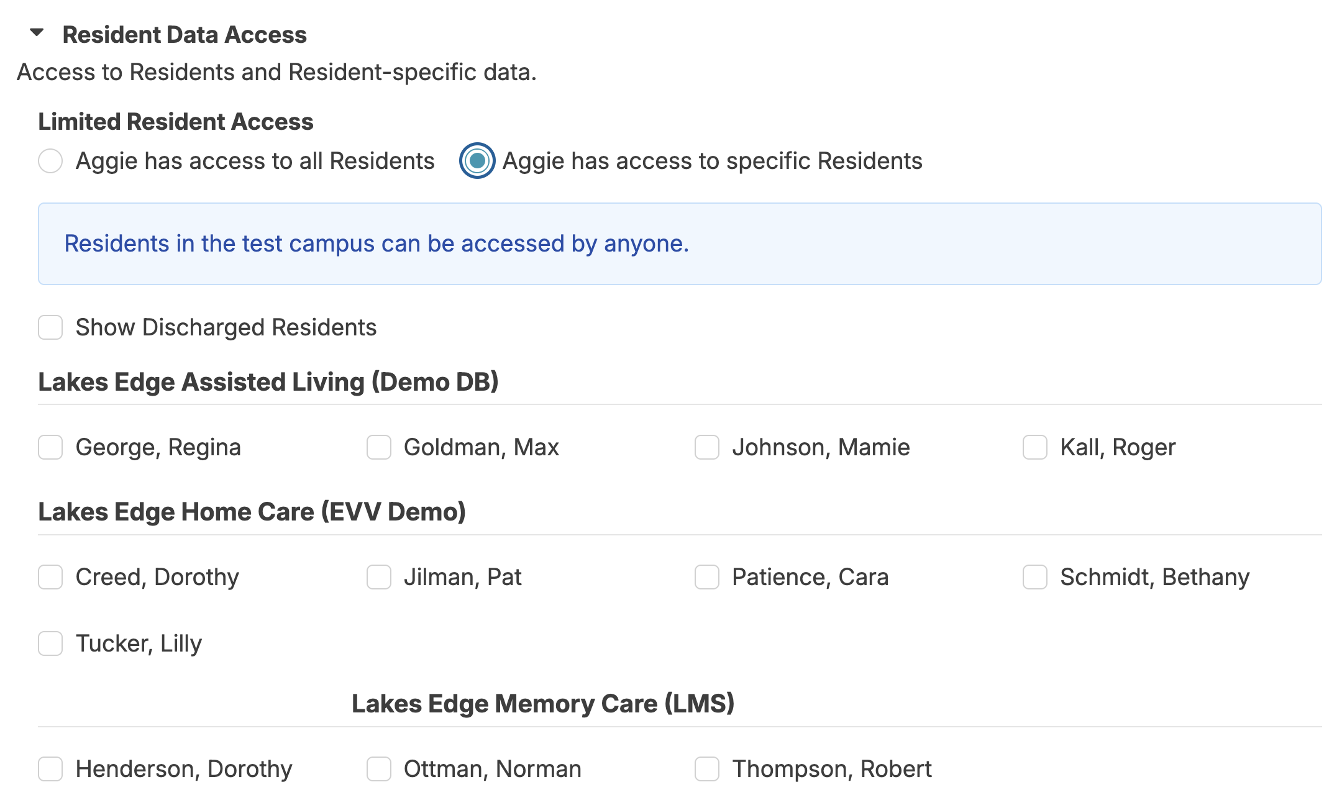Click the Lakes Edge Assisted Living heading
The width and height of the screenshot is (1342, 800).
pyautogui.click(x=268, y=382)
